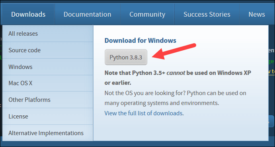The height and width of the screenshot is (147, 275).
Task: Choose the Mac OS X entry
Action: click(x=48, y=83)
